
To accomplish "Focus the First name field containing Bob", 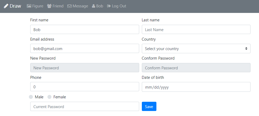I will 85,30.
